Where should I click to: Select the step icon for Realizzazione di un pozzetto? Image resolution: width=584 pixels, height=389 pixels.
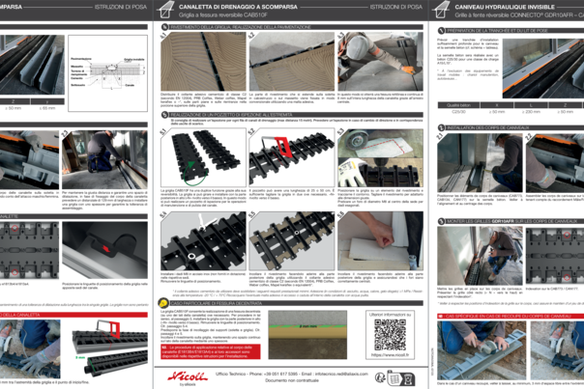pos(162,115)
